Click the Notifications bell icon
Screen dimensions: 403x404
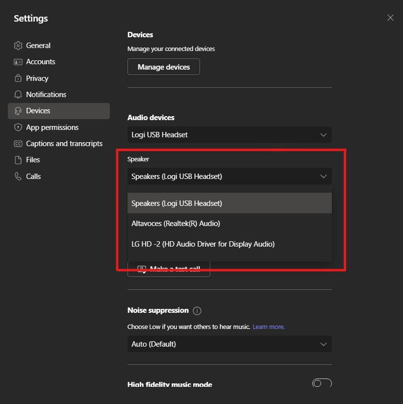(x=18, y=95)
